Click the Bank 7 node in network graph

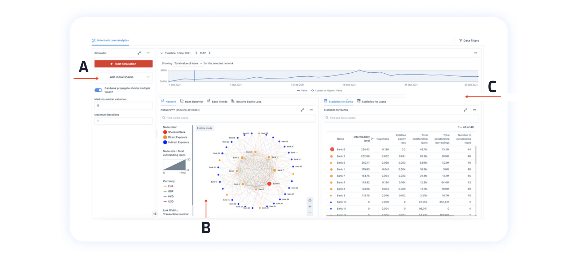[x=274, y=170]
